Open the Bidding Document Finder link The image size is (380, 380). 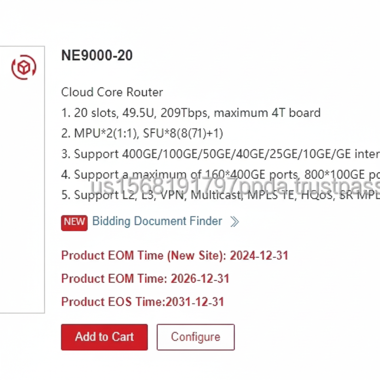[157, 221]
